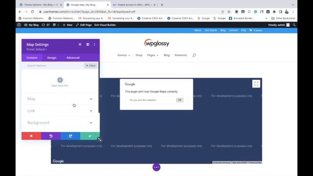Open the Our Stores link in the top bar

click(x=211, y=30)
